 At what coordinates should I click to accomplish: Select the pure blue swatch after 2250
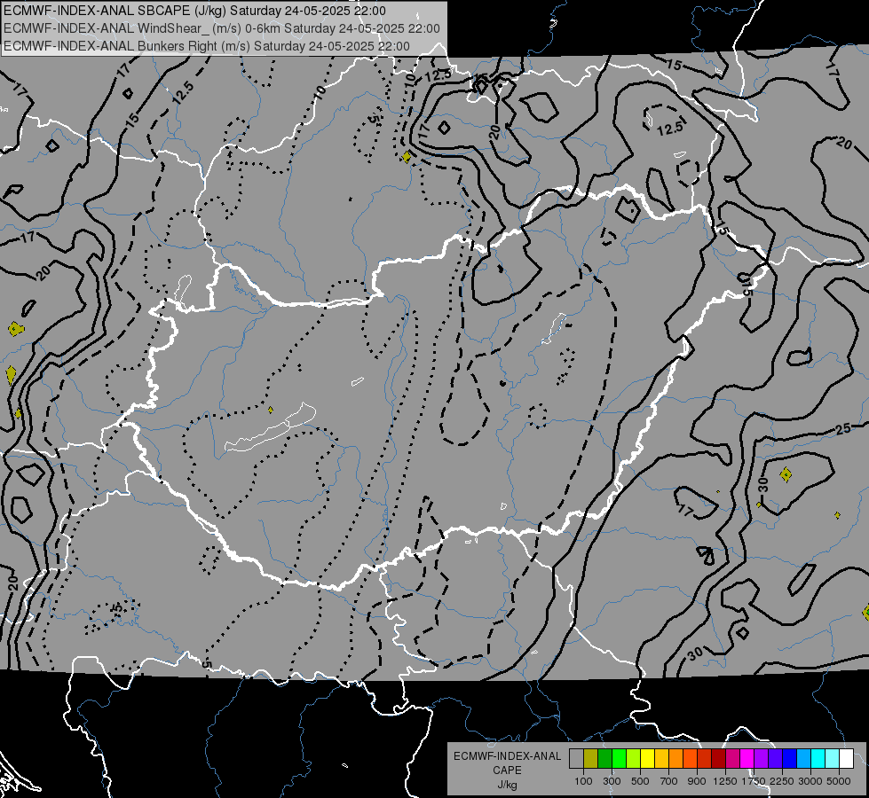click(790, 758)
